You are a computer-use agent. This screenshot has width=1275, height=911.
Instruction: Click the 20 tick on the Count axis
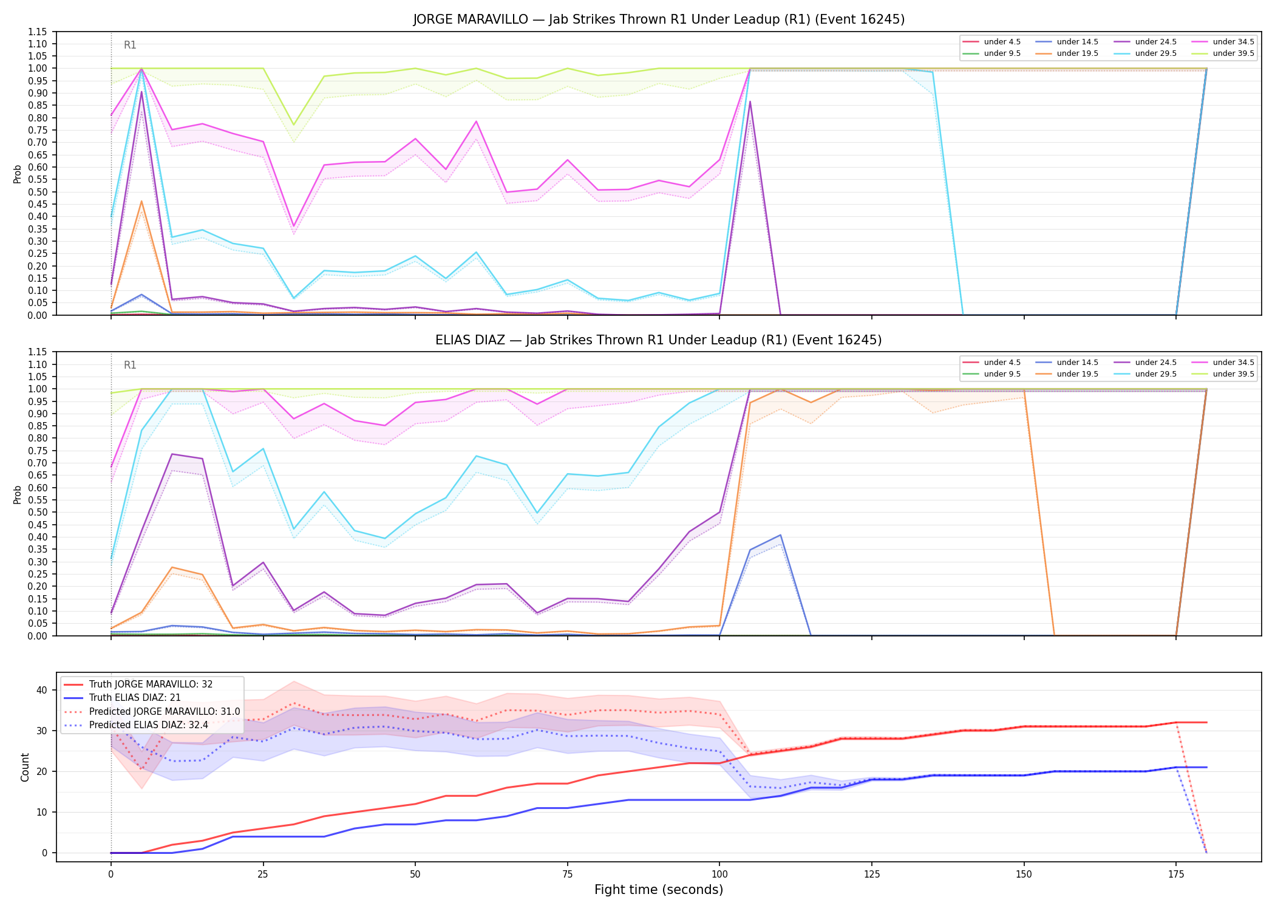[42, 771]
